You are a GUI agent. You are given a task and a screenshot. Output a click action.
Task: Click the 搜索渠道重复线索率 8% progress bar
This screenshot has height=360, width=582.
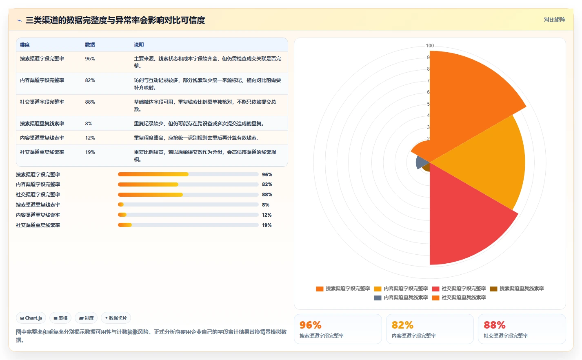click(x=188, y=204)
